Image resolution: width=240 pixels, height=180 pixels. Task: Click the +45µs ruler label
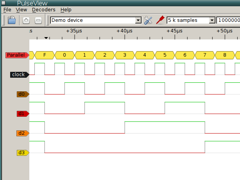pyautogui.click(x=174, y=31)
